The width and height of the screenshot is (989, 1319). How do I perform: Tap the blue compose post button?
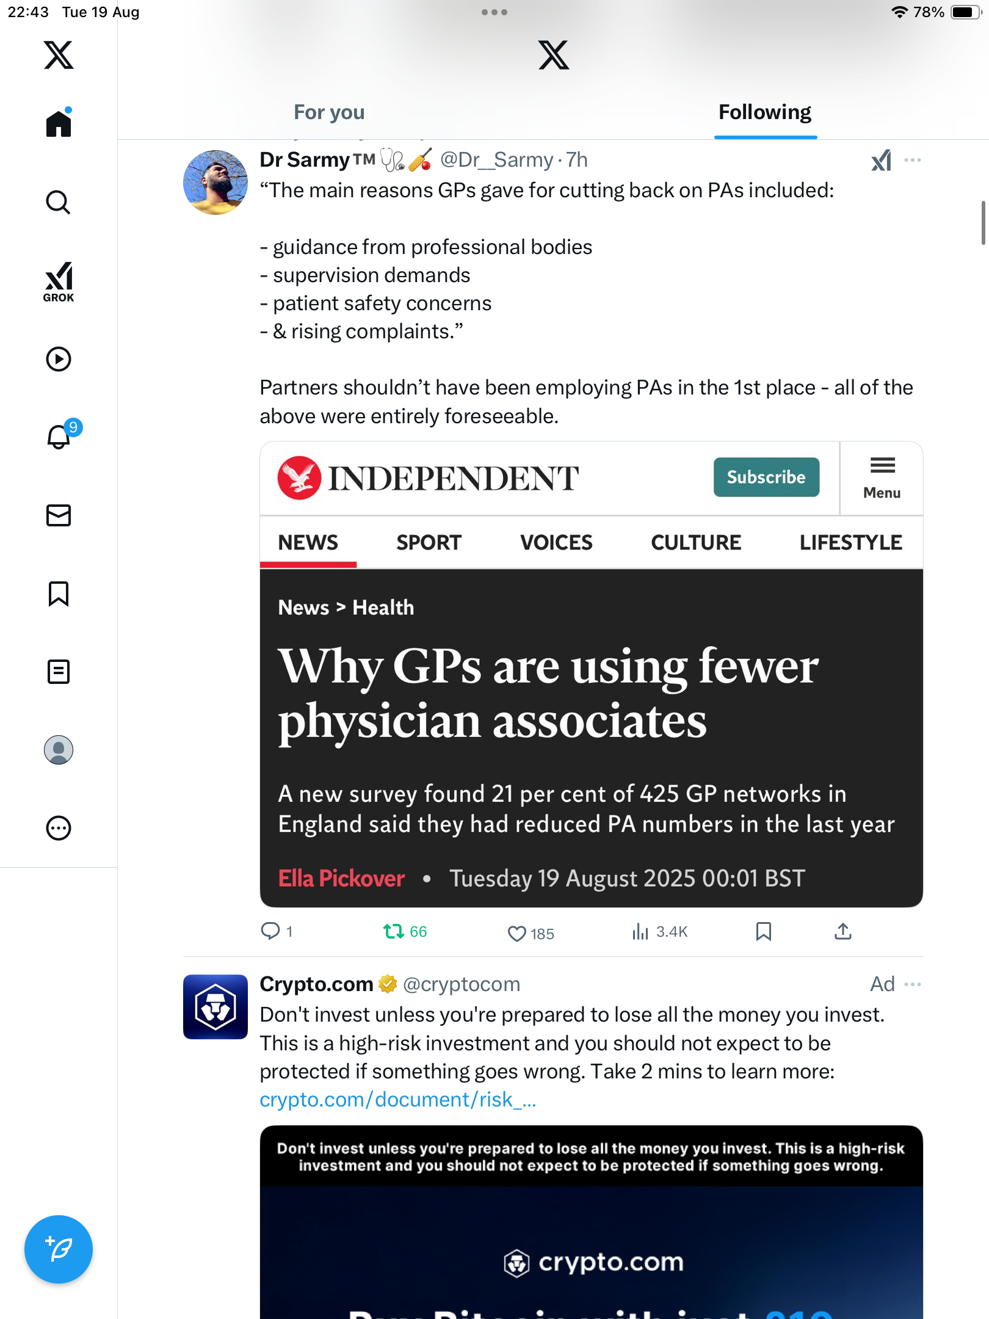point(59,1249)
